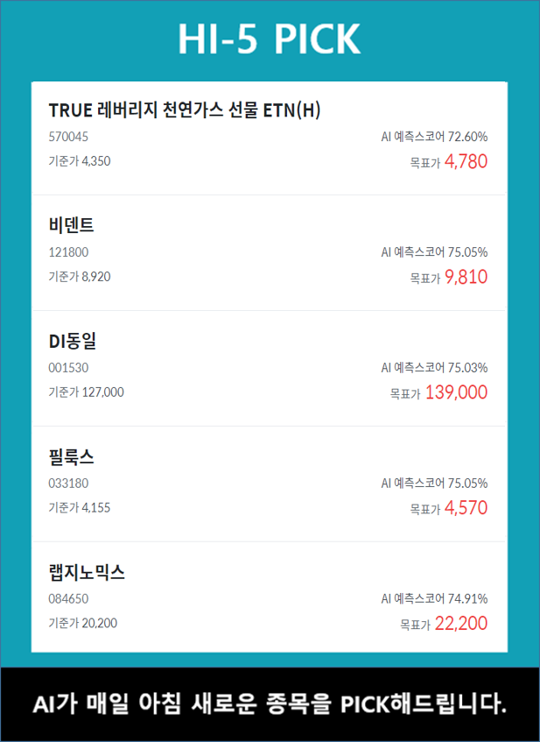Click the 목표가 22,200 target price
Screen dimensions: 540x742
pos(444,624)
